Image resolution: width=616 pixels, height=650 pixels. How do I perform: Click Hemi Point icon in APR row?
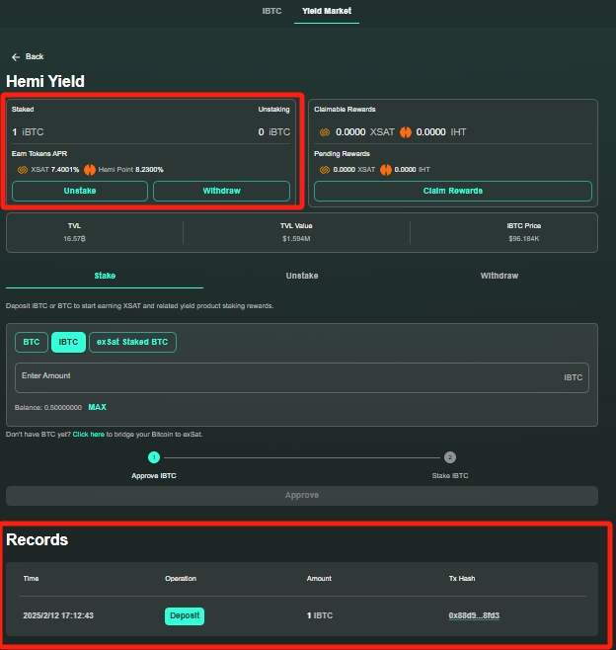point(90,170)
